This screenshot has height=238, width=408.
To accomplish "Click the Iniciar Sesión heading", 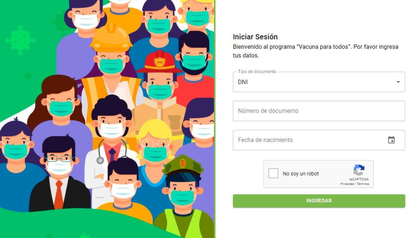I will 255,37.
